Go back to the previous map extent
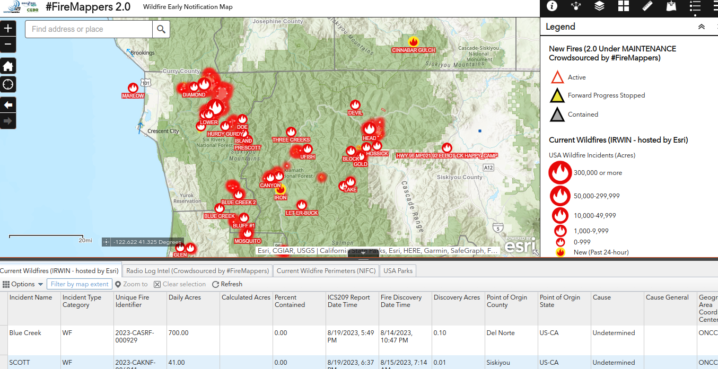The height and width of the screenshot is (369, 718). [8, 105]
